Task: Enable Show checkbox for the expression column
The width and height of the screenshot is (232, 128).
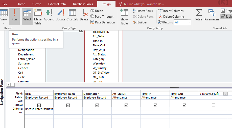Action: 213,105
